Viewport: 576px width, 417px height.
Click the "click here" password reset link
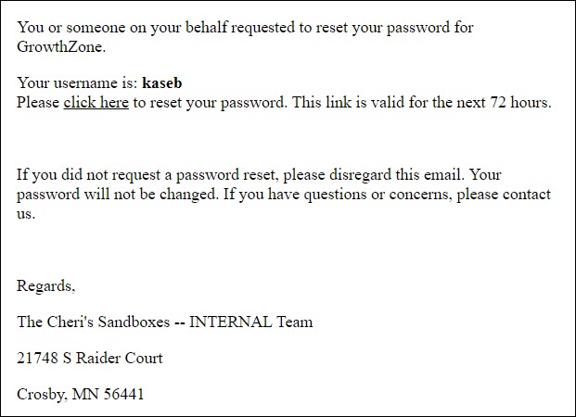point(96,103)
